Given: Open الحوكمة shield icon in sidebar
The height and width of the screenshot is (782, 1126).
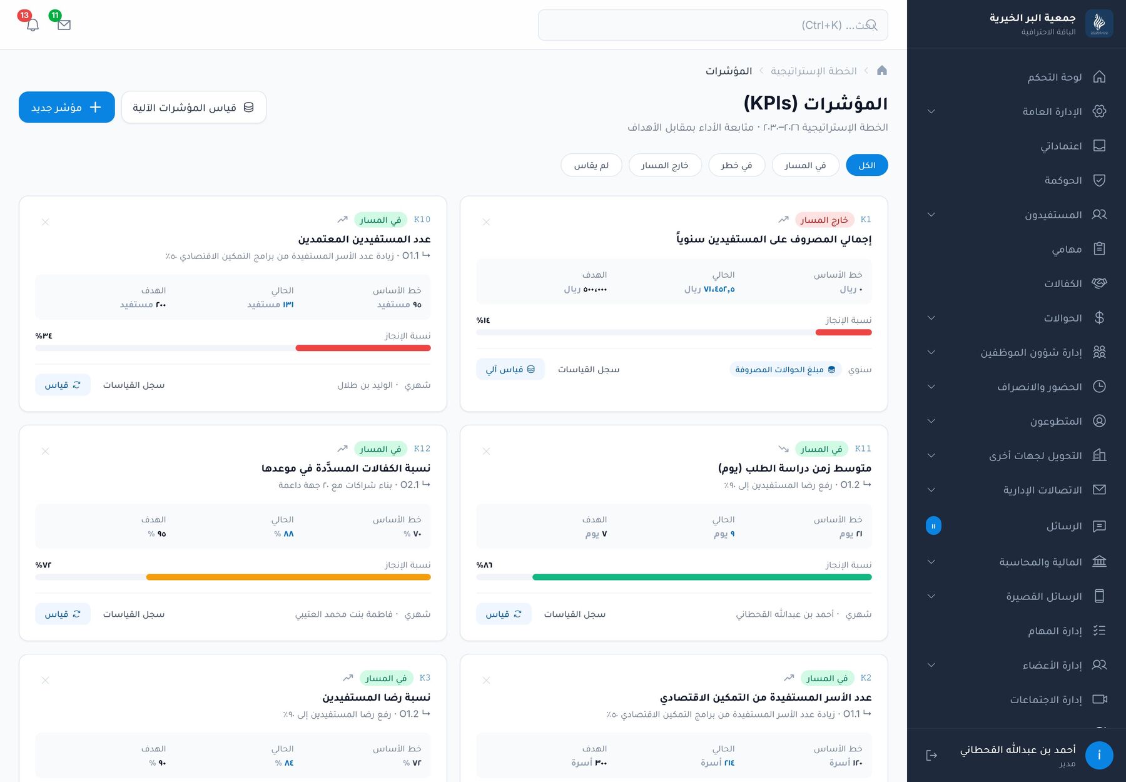Looking at the screenshot, I should (1099, 180).
